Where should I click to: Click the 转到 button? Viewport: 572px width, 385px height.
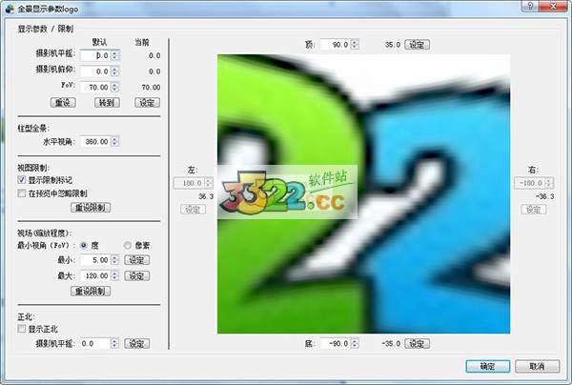pos(107,103)
